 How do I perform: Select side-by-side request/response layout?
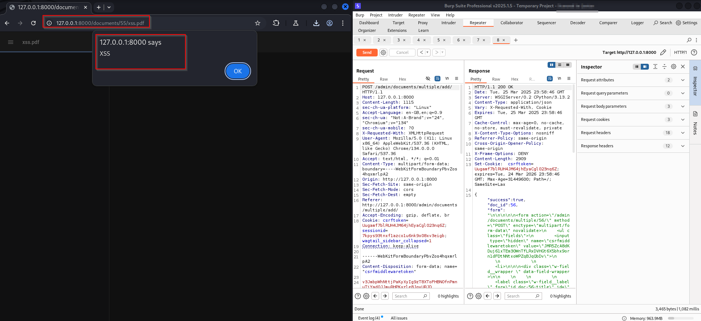pyautogui.click(x=552, y=65)
